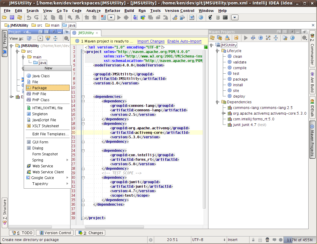The image size is (317, 244).
Task: Click the Hector inspector icon in status bar
Action: (267, 240)
